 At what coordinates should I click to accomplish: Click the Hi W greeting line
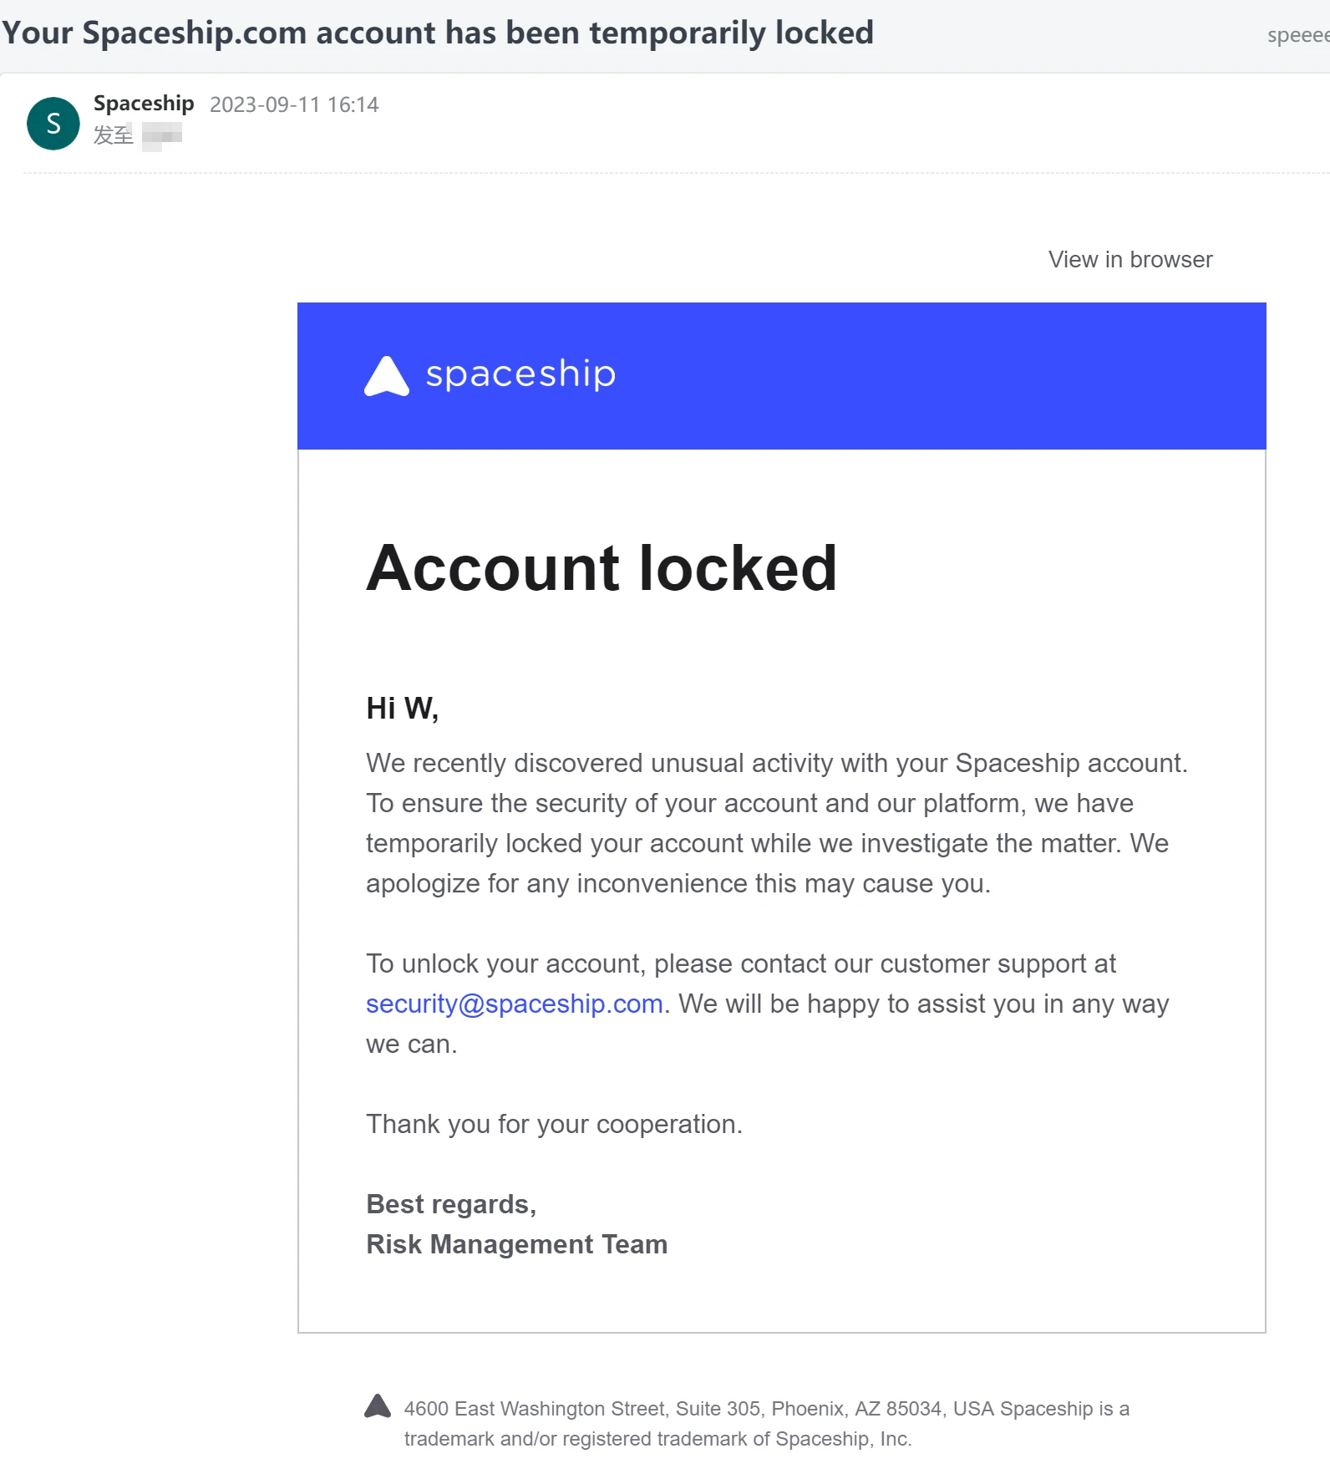pyautogui.click(x=402, y=709)
